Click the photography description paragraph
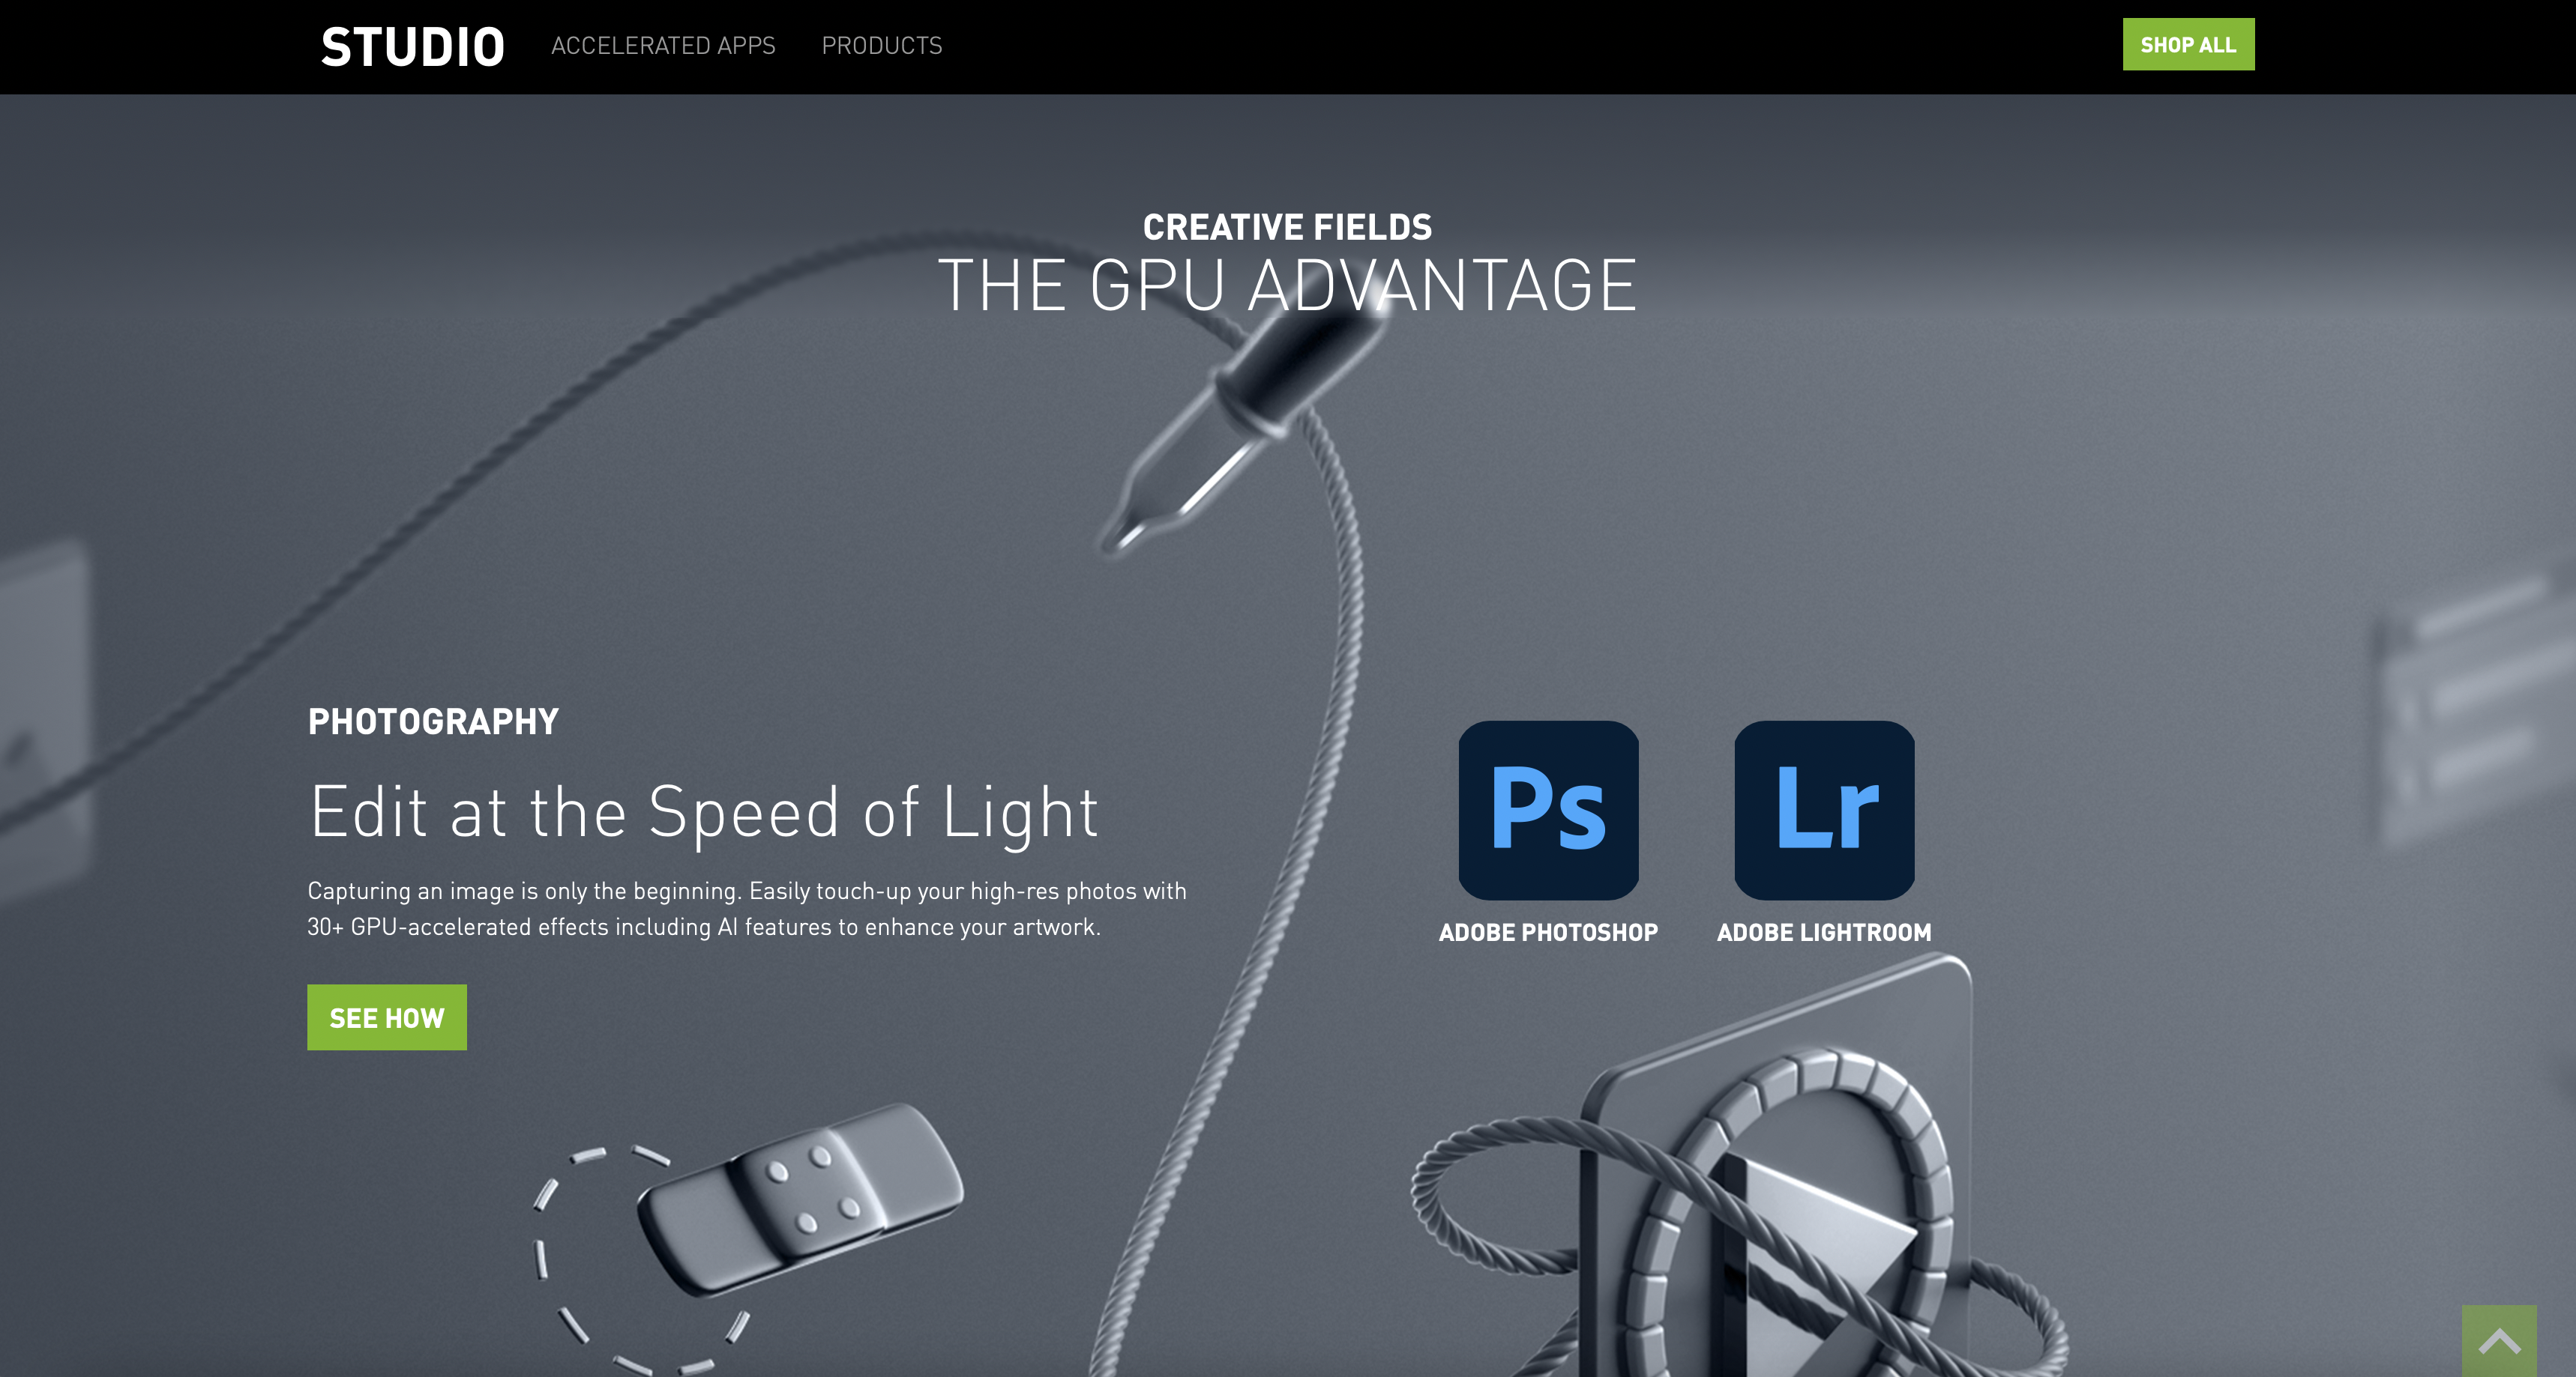 click(747, 908)
